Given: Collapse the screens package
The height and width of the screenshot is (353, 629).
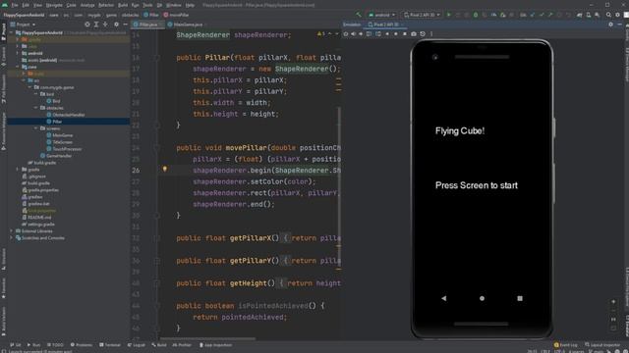Looking at the screenshot, I should tap(36, 128).
